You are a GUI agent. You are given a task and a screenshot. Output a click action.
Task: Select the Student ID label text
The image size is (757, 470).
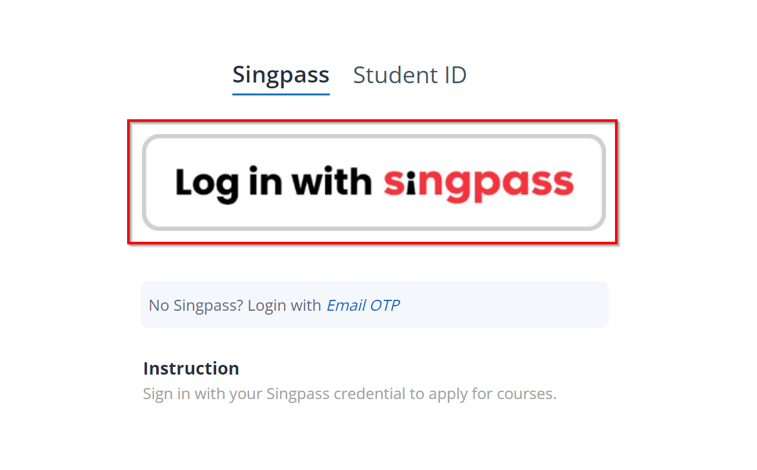coord(409,75)
